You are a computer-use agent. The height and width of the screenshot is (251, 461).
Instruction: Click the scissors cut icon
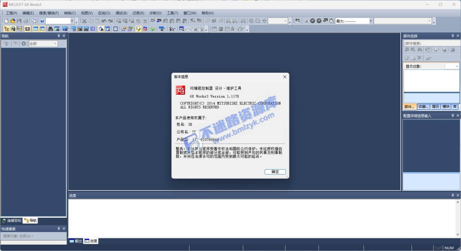(x=85, y=21)
